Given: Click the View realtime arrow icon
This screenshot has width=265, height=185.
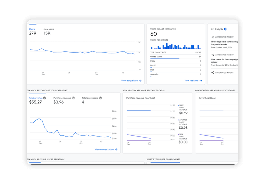Looking at the screenshot, I should pos(201,81).
